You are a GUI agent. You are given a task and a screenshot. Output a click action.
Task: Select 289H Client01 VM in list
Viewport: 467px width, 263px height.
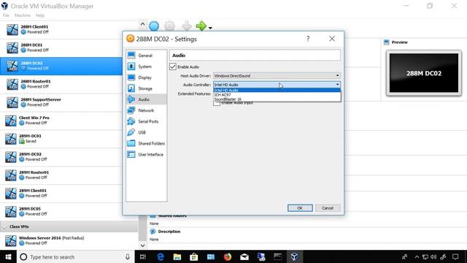coord(61,193)
